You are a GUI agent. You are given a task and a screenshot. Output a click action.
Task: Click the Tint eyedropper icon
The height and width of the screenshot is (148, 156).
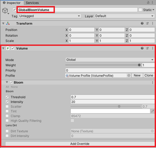coord(153,111)
